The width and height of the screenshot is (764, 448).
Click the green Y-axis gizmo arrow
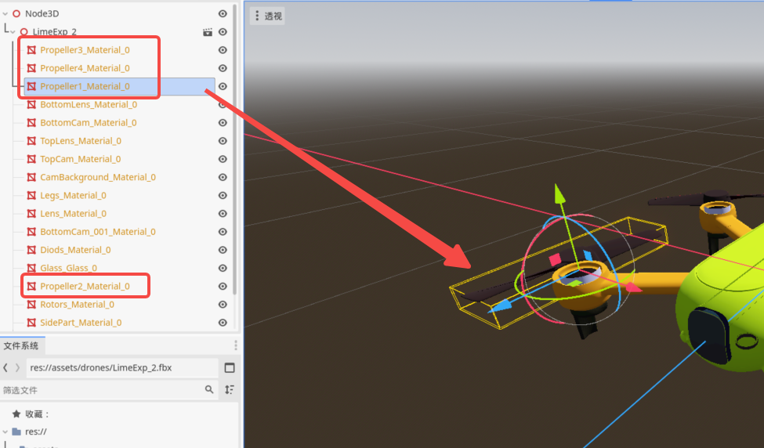coord(558,191)
